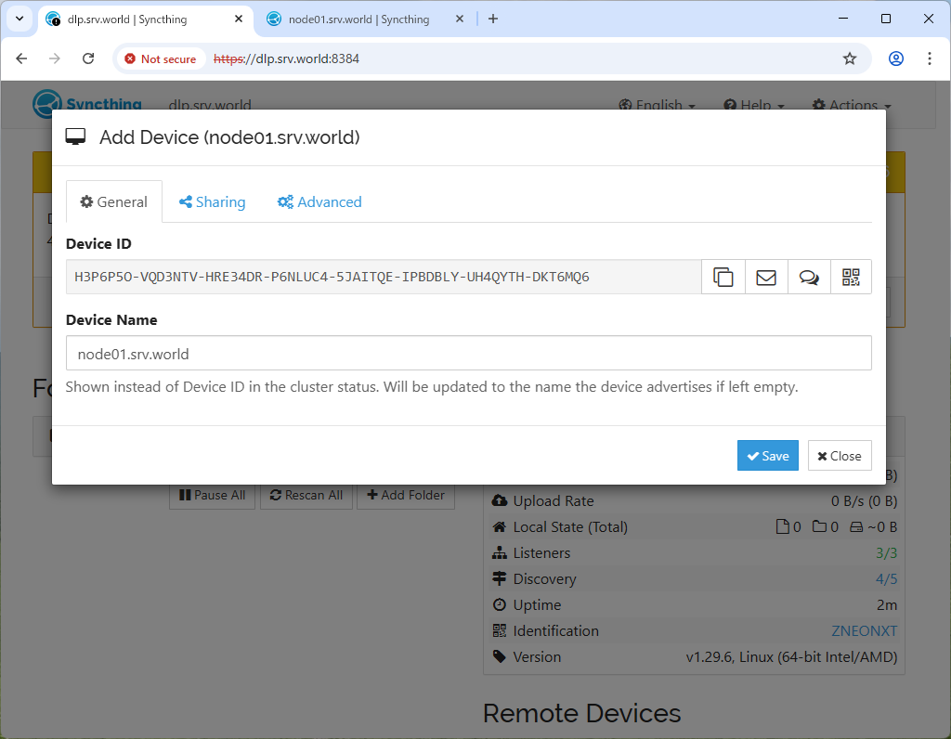Close the node01.srv.world Syncthing tab
This screenshot has width=951, height=739.
tap(460, 19)
